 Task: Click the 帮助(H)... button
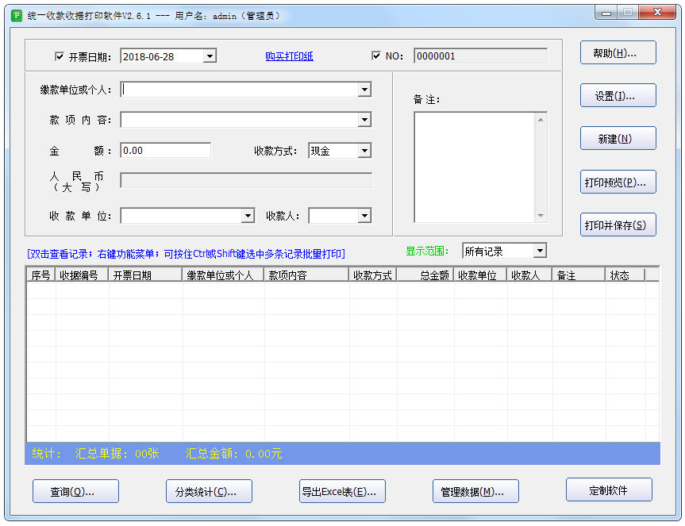tap(618, 53)
